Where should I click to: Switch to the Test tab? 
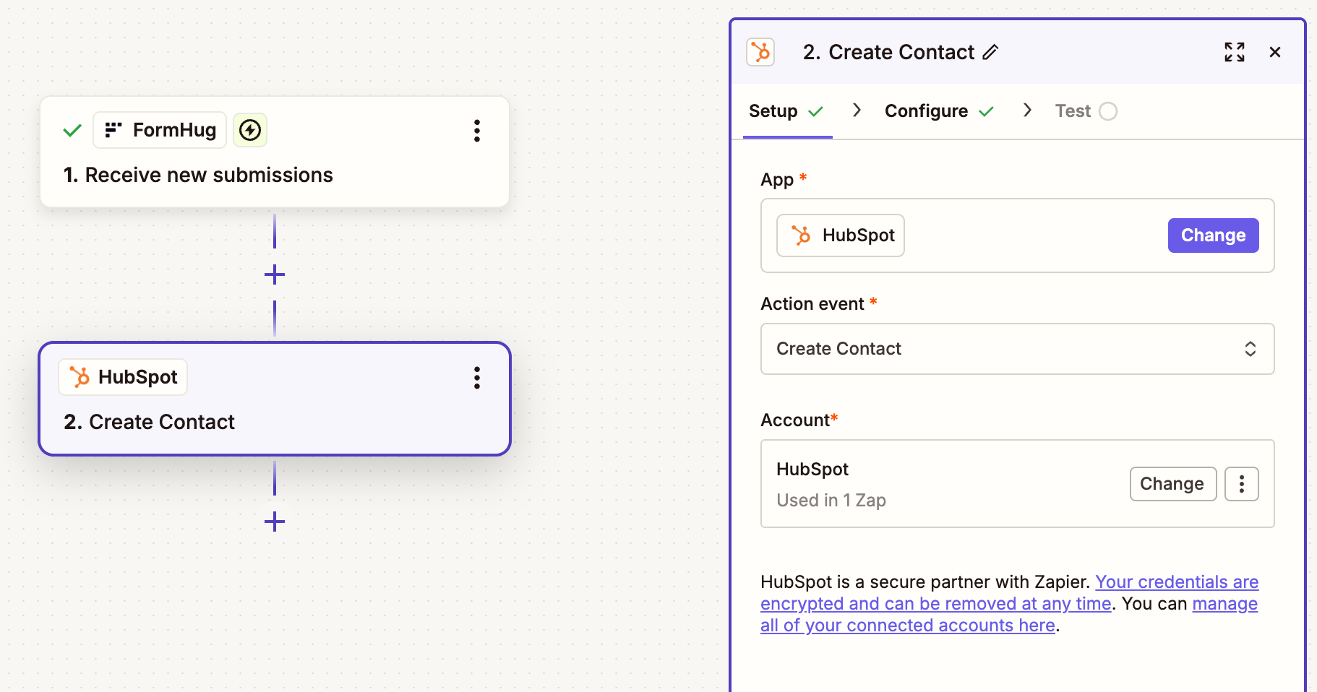[x=1086, y=111]
